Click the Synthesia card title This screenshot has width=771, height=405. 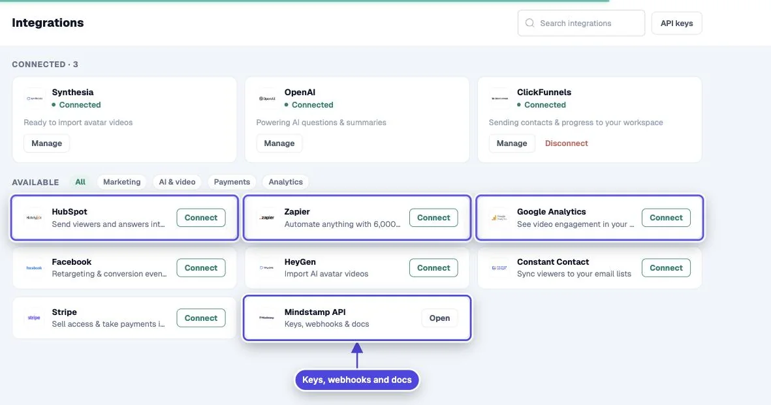pos(72,92)
